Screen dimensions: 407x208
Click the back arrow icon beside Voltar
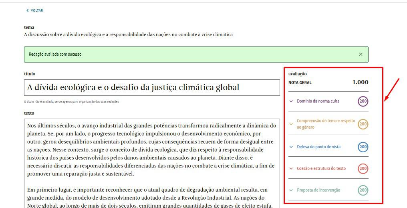(28, 10)
